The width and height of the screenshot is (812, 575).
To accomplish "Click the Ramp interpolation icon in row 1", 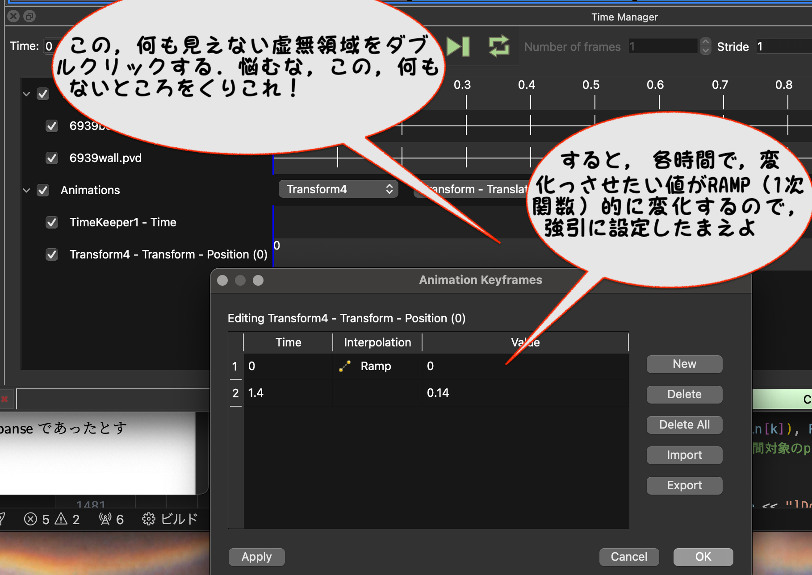I will click(344, 366).
